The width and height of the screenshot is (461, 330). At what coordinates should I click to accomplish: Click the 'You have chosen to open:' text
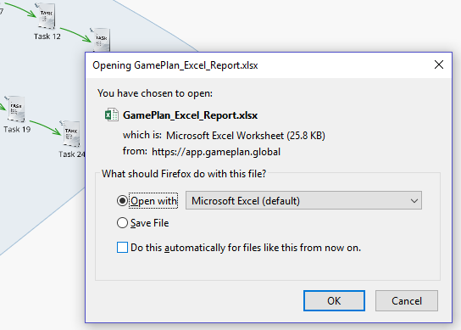155,93
